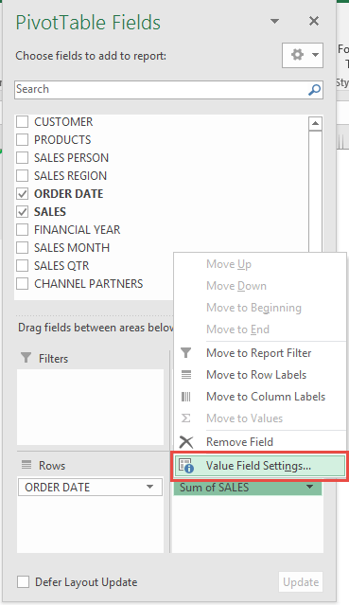The width and height of the screenshot is (349, 605).
Task: Tick the SALES REGION checkbox
Action: click(23, 175)
